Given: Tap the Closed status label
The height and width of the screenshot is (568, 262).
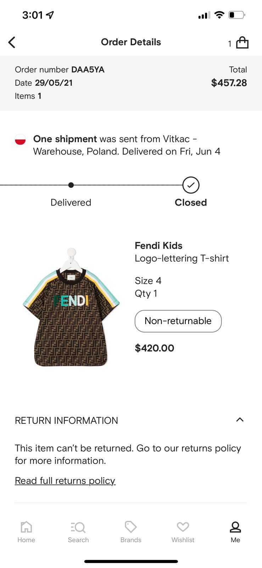Looking at the screenshot, I should pyautogui.click(x=191, y=202).
